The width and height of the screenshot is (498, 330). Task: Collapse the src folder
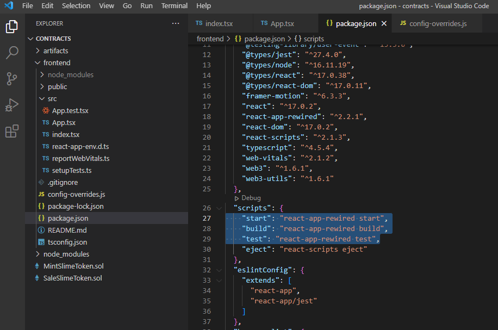(42, 98)
